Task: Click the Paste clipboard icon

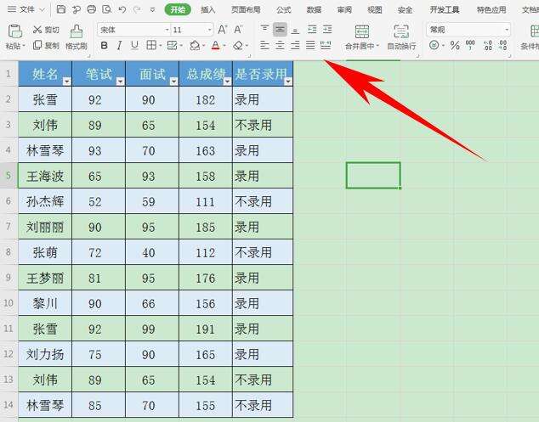Action: pyautogui.click(x=14, y=31)
